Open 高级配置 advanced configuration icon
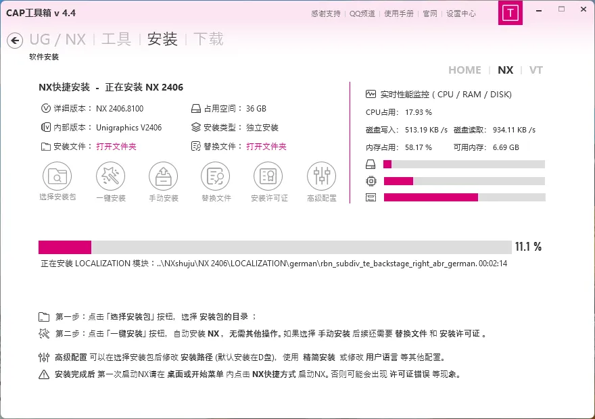 pos(321,176)
